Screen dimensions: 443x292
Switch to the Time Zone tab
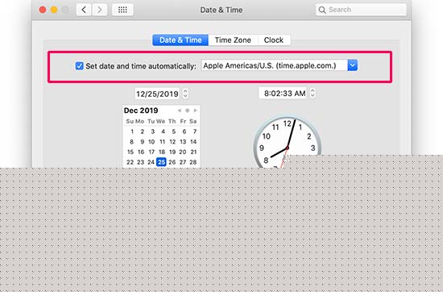(x=233, y=40)
